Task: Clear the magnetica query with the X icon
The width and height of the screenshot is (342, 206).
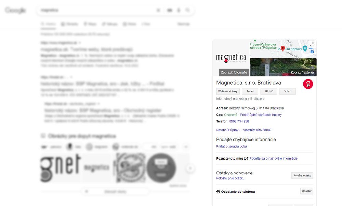Action: (158, 10)
